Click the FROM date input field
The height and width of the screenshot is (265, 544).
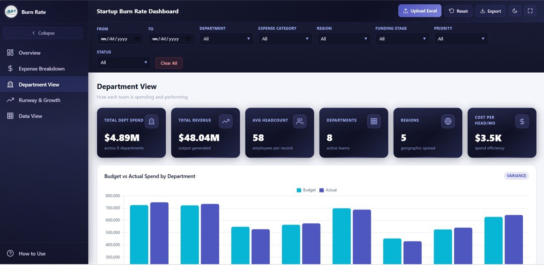click(x=120, y=39)
